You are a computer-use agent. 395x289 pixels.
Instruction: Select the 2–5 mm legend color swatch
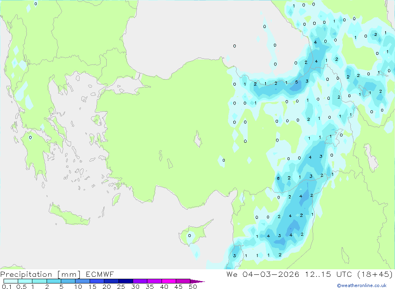point(54,281)
